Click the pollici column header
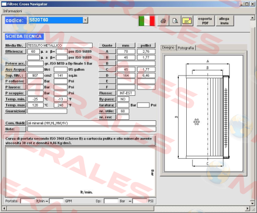 [x=146, y=45]
